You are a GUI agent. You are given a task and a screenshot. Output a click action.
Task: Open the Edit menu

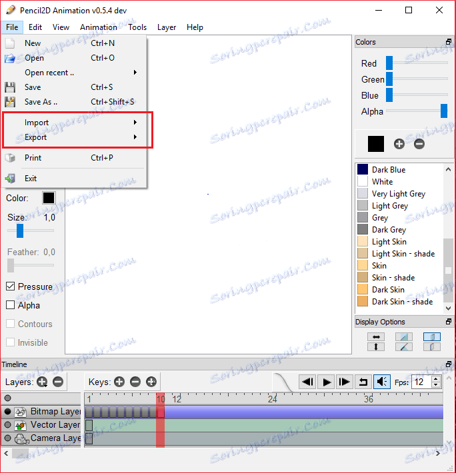click(x=35, y=27)
